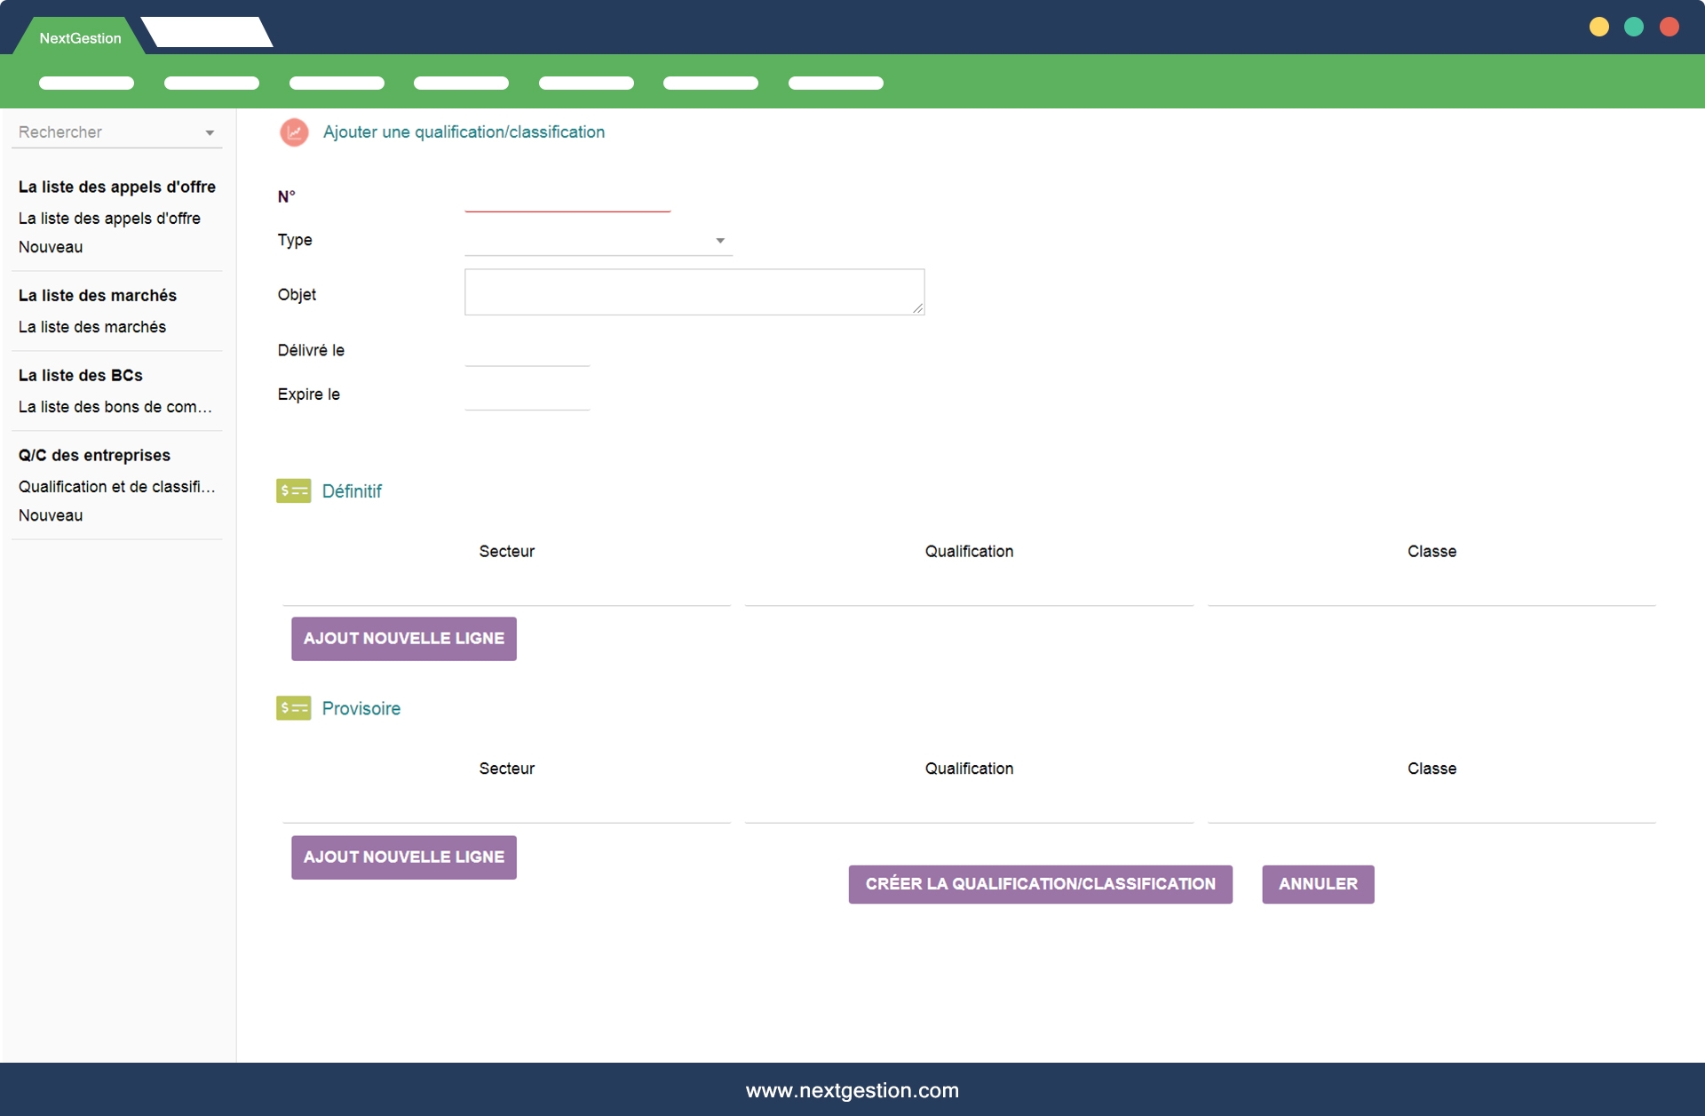The height and width of the screenshot is (1116, 1705).
Task: Click the Annuler button
Action: point(1318,884)
